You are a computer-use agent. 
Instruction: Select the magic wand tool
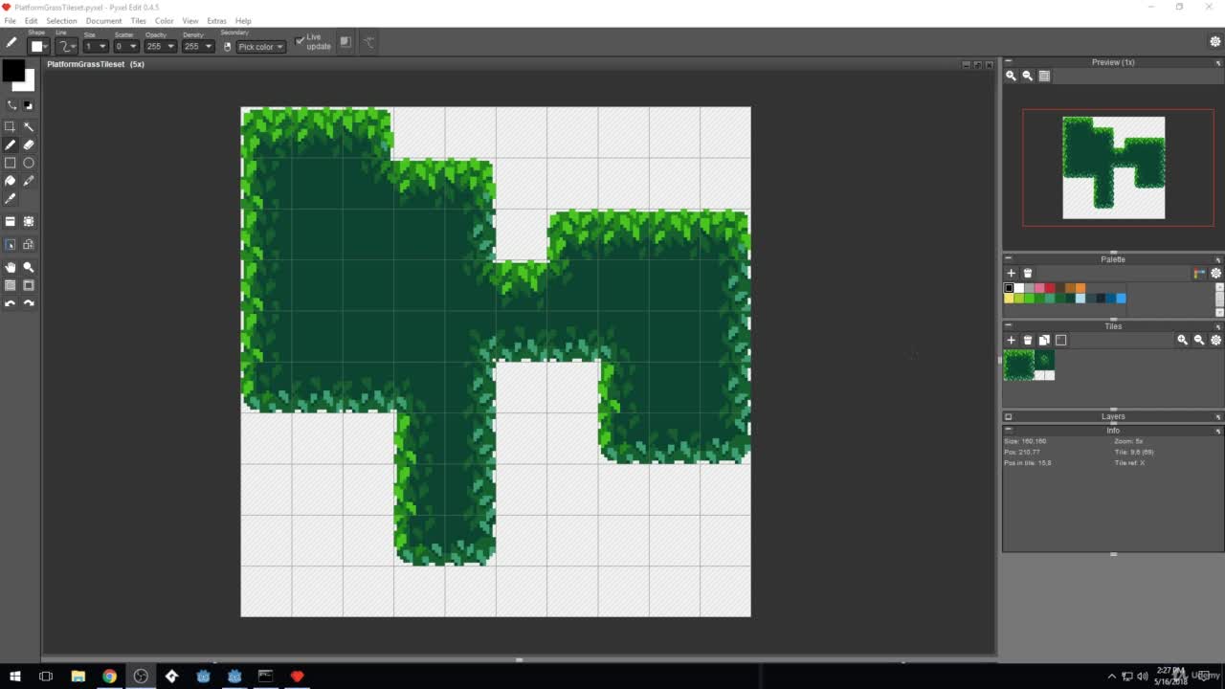pos(29,126)
